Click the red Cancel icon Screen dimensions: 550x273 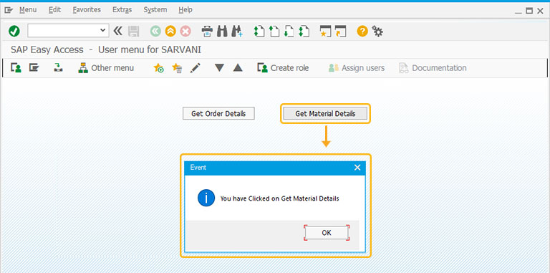point(185,32)
